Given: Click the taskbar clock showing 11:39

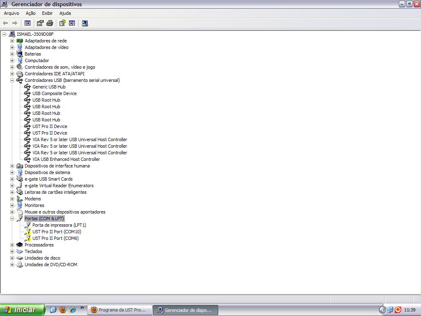Looking at the screenshot, I should tap(410, 310).
